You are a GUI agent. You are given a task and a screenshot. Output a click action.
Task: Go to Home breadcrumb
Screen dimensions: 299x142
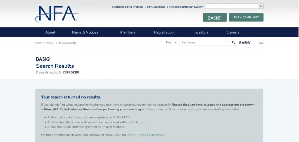coord(38,43)
